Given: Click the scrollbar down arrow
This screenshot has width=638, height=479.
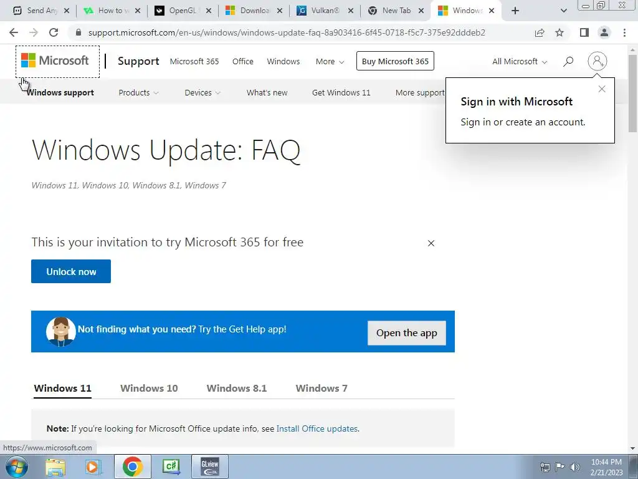Looking at the screenshot, I should 632,449.
